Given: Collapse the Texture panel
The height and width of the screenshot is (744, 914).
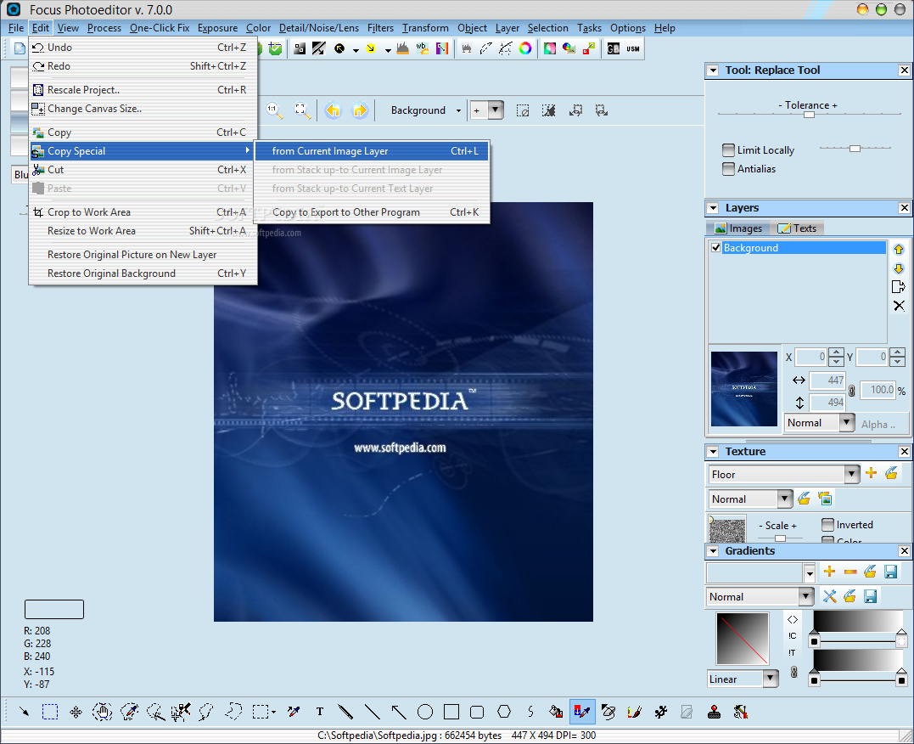Looking at the screenshot, I should [x=712, y=452].
